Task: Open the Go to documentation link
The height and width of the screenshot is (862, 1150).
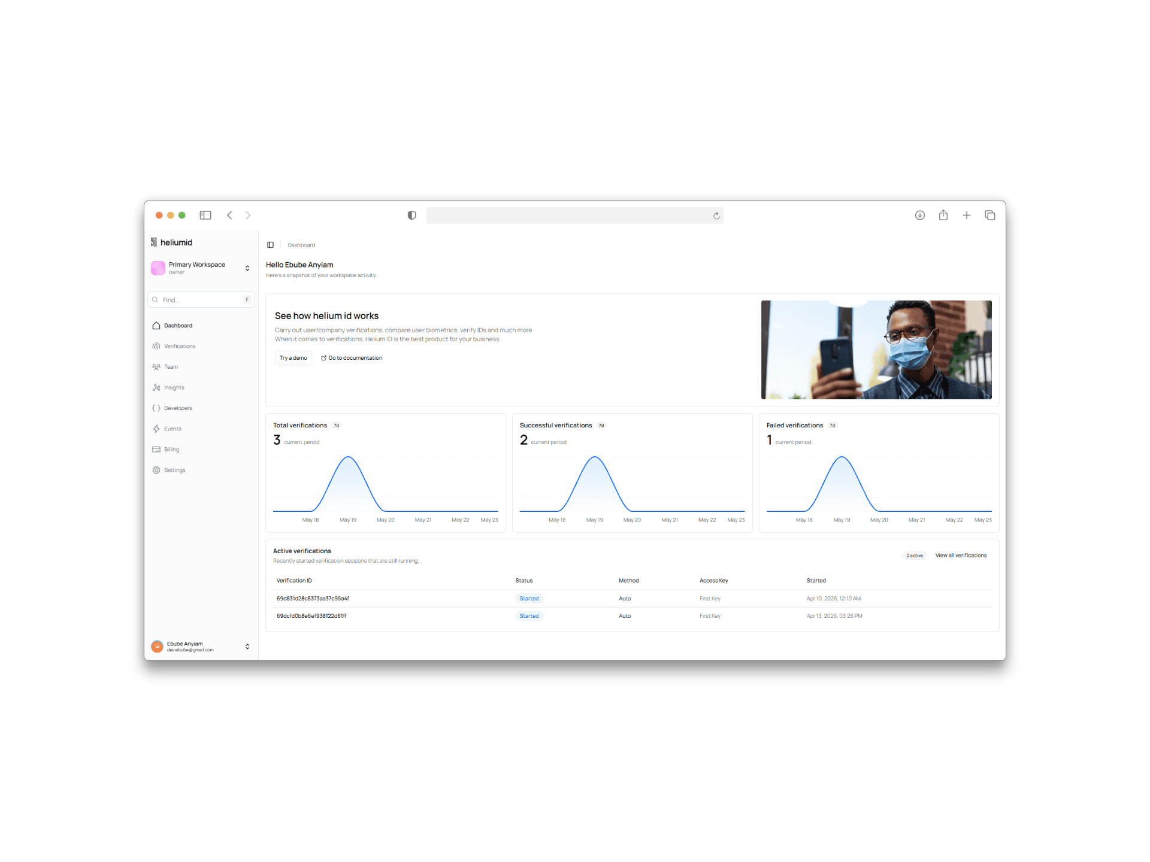Action: pyautogui.click(x=352, y=358)
